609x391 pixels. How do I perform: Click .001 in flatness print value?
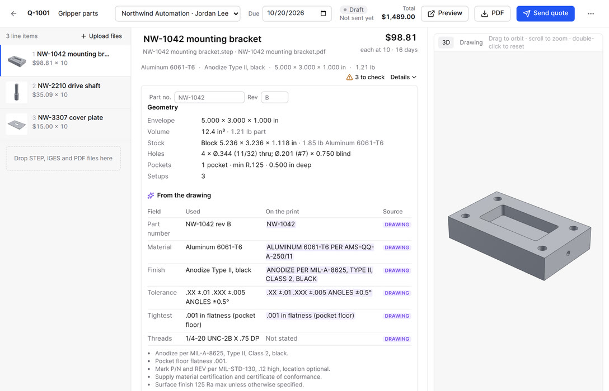[310, 316]
